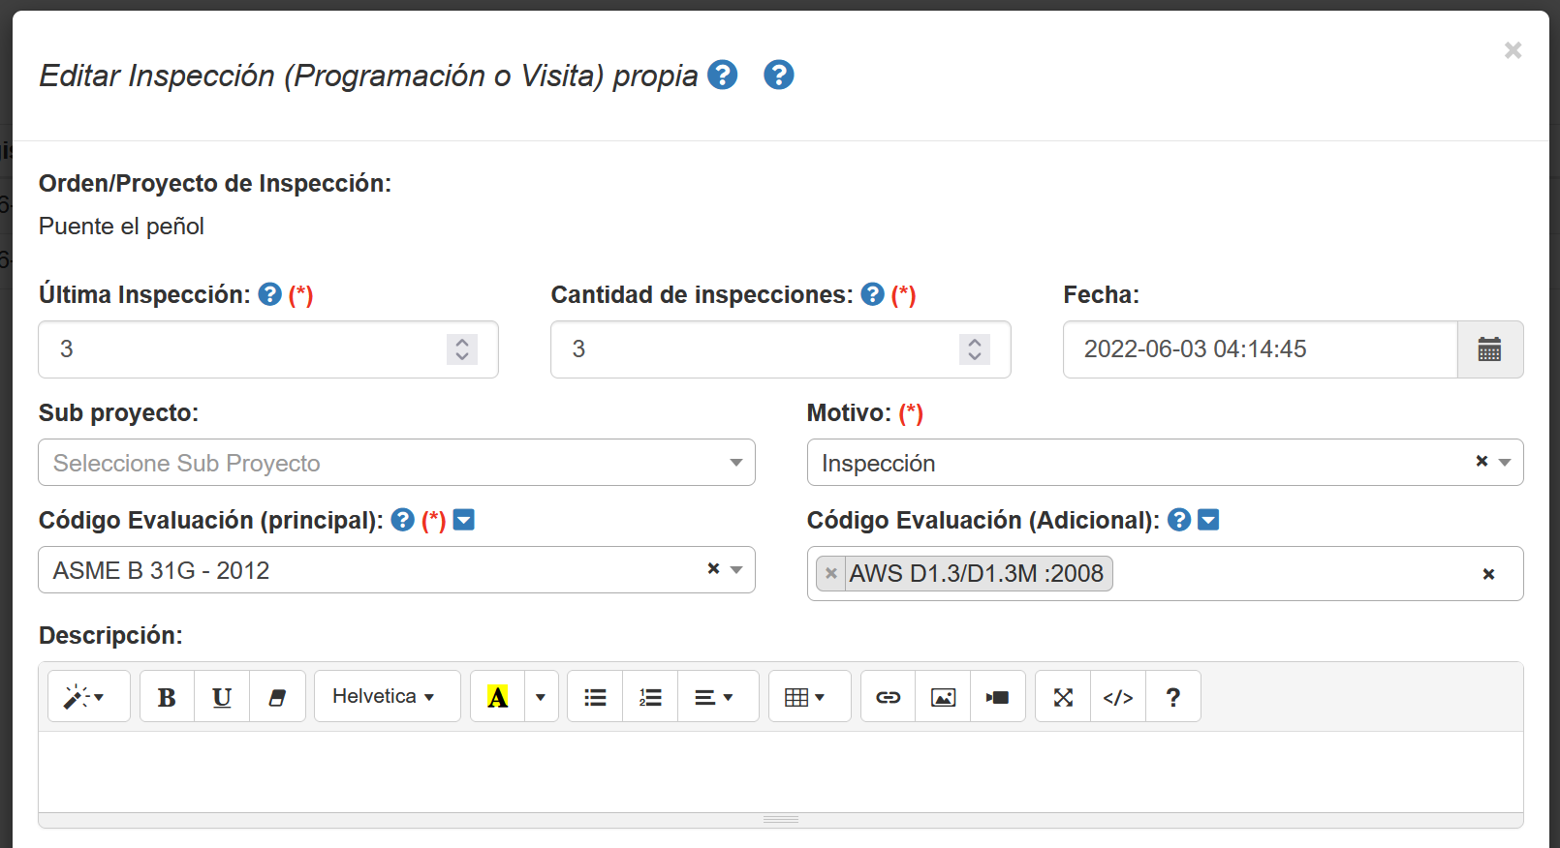Insert a video with the video icon
This screenshot has height=848, width=1560.
(x=998, y=697)
